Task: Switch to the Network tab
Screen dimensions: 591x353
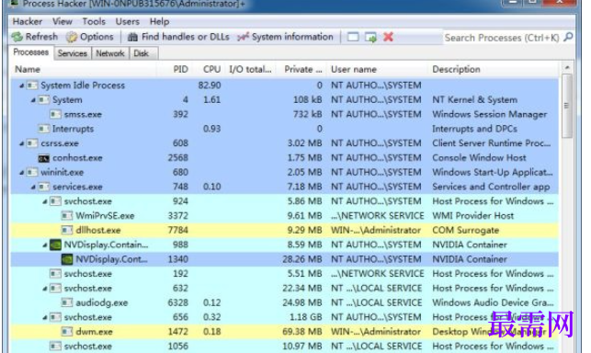Action: point(110,53)
